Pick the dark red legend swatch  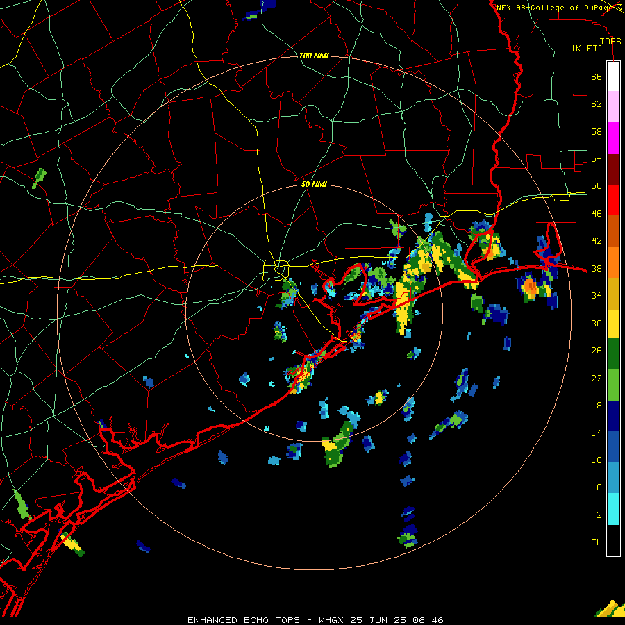613,169
